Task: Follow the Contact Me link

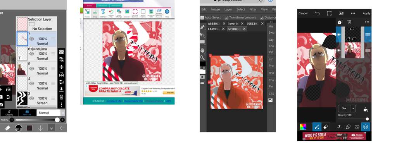Action: click(x=114, y=101)
